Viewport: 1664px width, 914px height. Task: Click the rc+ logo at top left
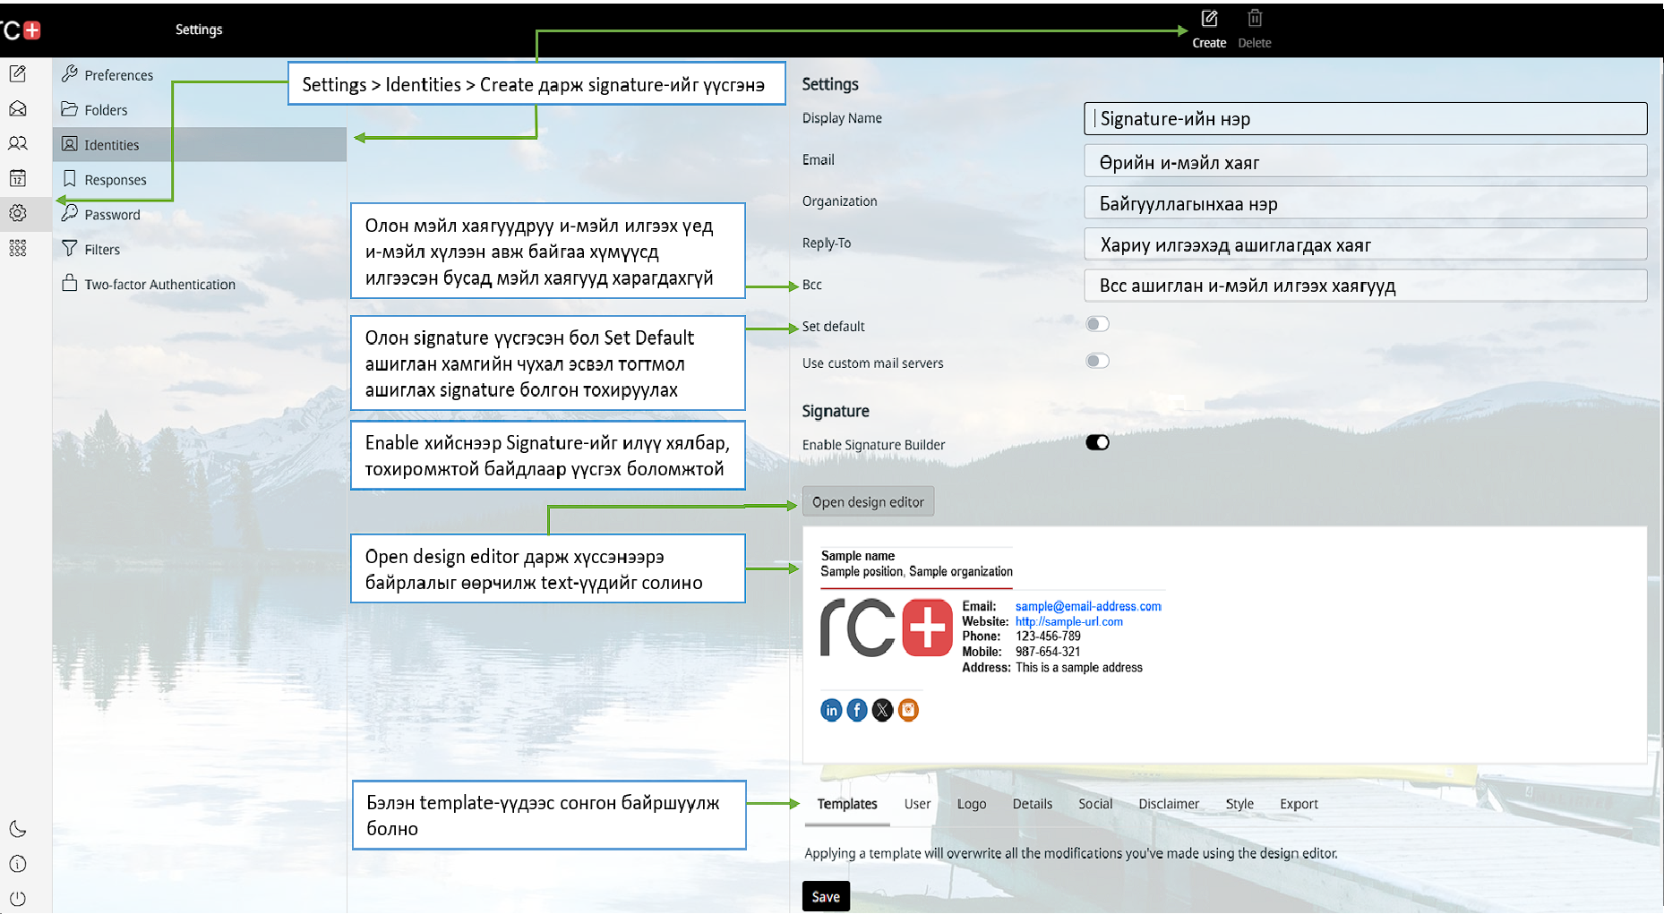(21, 30)
